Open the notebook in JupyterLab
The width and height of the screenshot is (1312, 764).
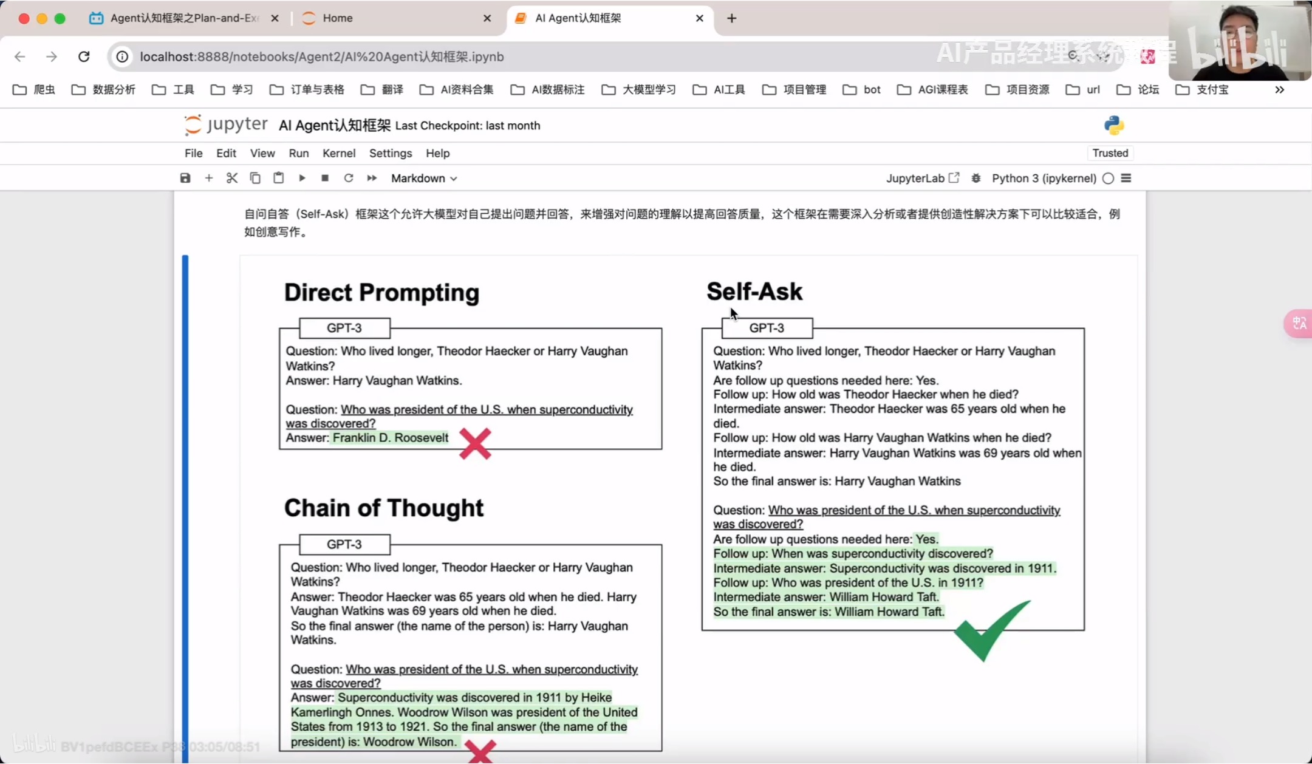click(922, 178)
